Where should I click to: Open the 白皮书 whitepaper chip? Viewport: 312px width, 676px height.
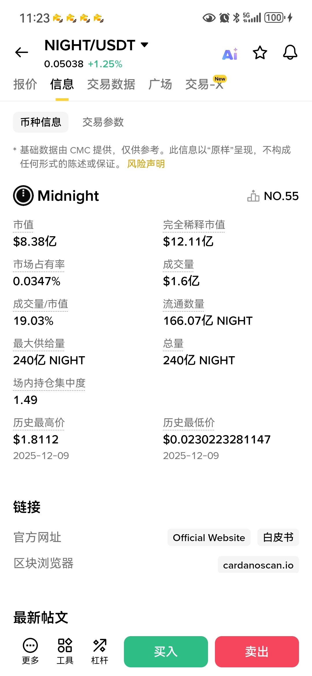pyautogui.click(x=278, y=538)
